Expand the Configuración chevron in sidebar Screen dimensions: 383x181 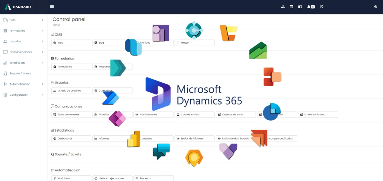[x=42, y=95]
